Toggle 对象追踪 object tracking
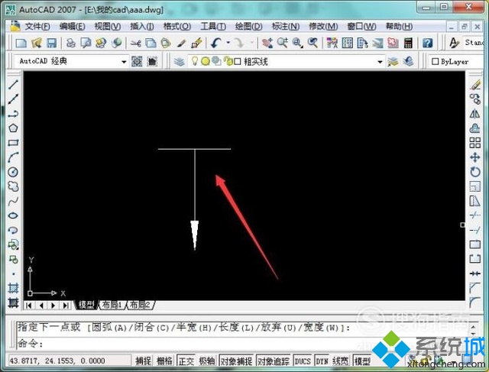 point(274,361)
